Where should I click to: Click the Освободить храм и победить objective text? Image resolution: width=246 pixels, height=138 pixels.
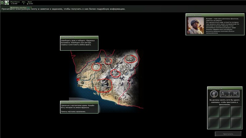tap(78, 43)
